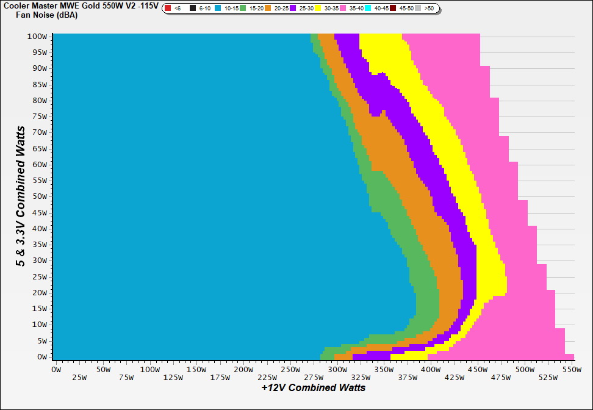Choose the pink 35-40 legend swatch
Viewport: 593px width, 410px height.
coord(343,9)
